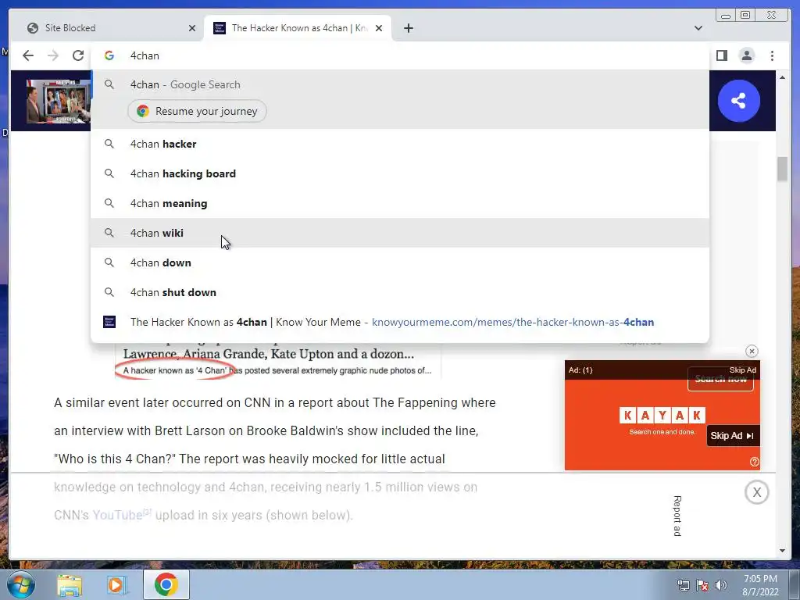Click the volume speaker tray icon
This screenshot has height=600, width=800.
point(720,585)
